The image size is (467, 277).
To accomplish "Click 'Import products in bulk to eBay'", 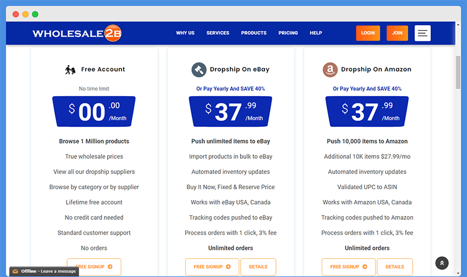I will 231,157.
